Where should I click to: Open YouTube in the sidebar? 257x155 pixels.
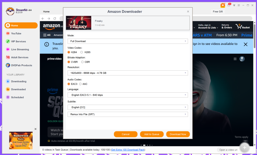[16, 33]
